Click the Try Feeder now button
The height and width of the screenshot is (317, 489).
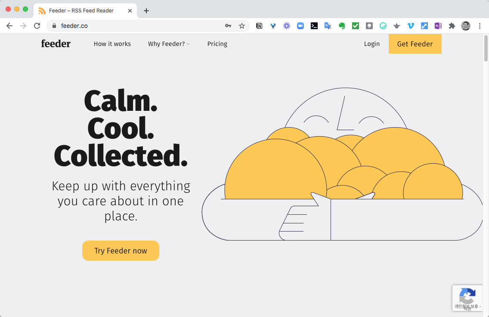[121, 251]
